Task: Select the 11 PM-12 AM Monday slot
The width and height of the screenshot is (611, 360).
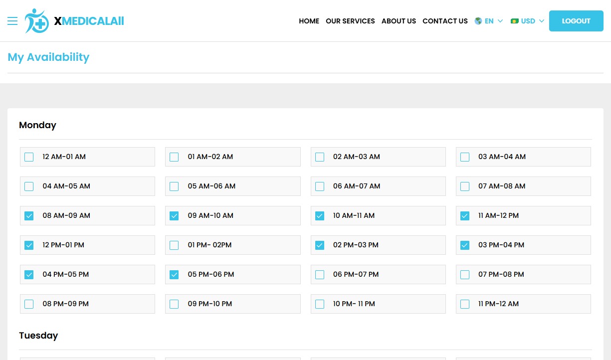Action: [464, 304]
